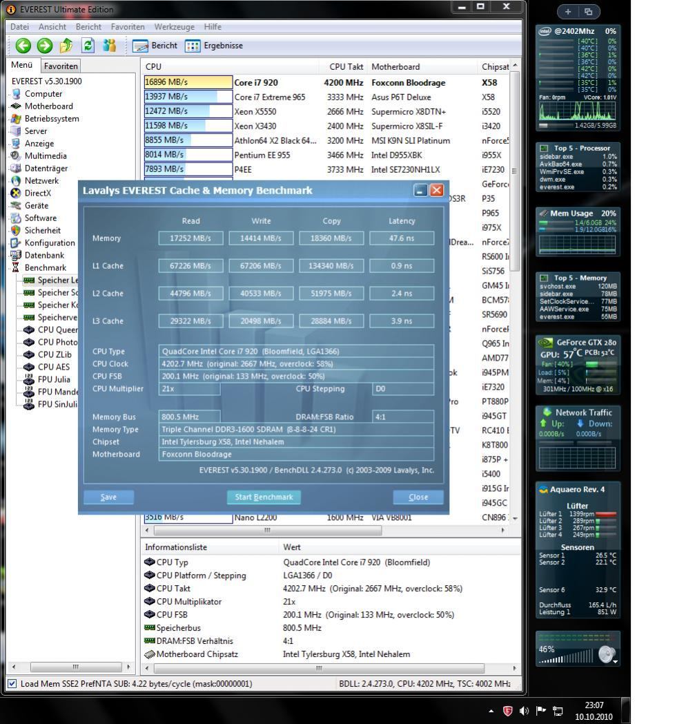Select the Computer tree icon
Screen dimensions: 695x724
[x=16, y=94]
